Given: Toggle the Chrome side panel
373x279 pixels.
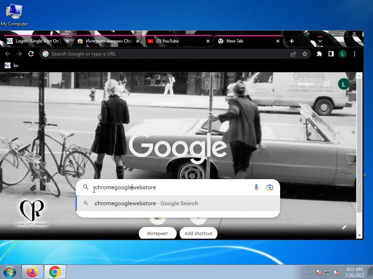Looking at the screenshot, I should 331,54.
